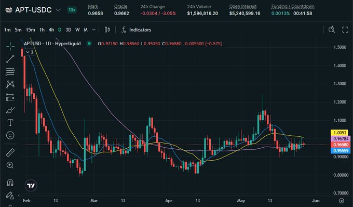
Task: Click the Mar label on time axis
Action: pos(94,201)
